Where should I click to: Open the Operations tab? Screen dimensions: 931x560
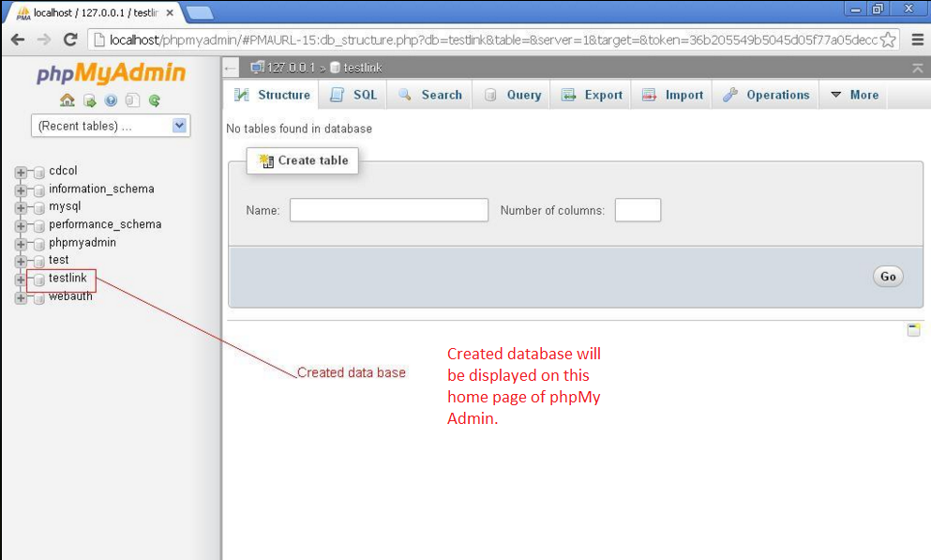point(765,95)
